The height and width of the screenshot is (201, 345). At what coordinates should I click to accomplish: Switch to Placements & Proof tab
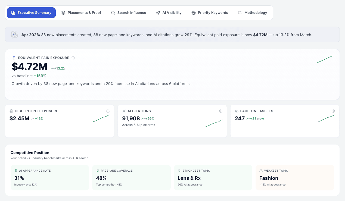coord(81,13)
